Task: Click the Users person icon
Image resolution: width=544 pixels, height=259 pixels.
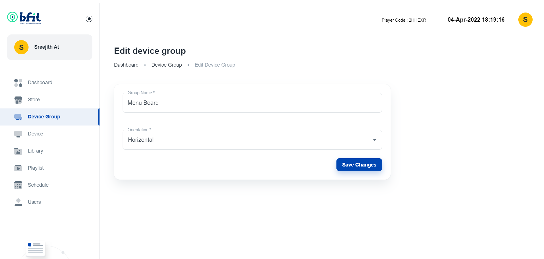Action: pyautogui.click(x=18, y=202)
